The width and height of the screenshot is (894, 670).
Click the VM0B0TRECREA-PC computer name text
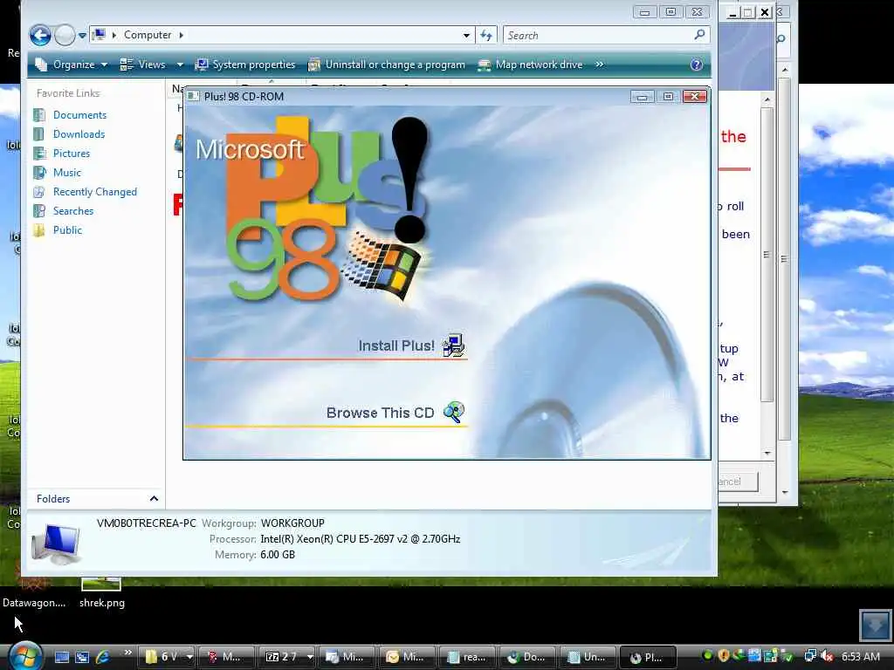tap(146, 523)
